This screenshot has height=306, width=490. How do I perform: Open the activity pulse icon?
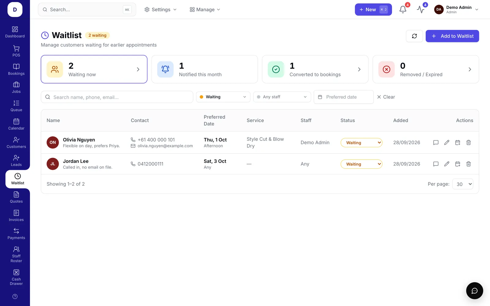click(420, 9)
